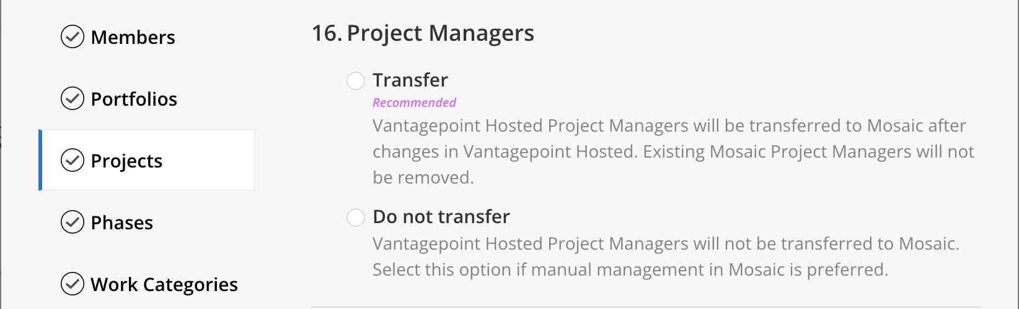Viewport: 1019px width, 309px height.
Task: Click the purple Recommended tag
Action: [x=414, y=103]
